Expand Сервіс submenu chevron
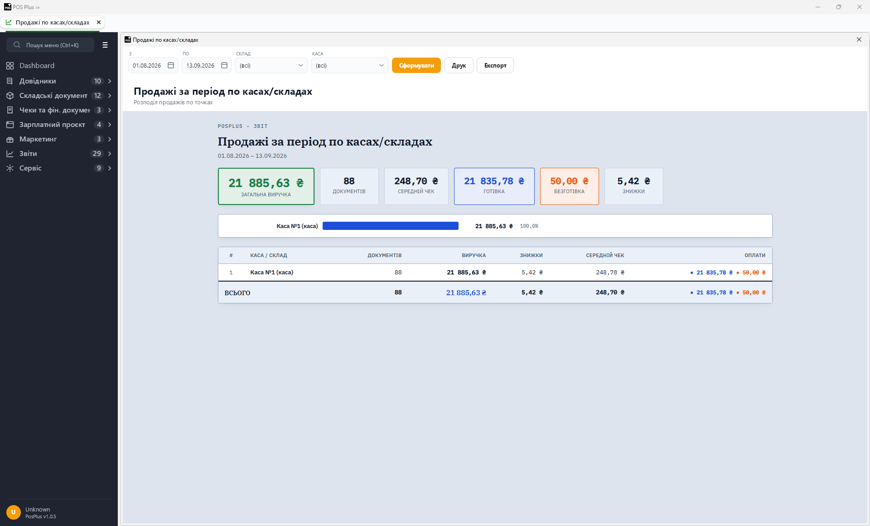This screenshot has width=870, height=526. [x=110, y=168]
